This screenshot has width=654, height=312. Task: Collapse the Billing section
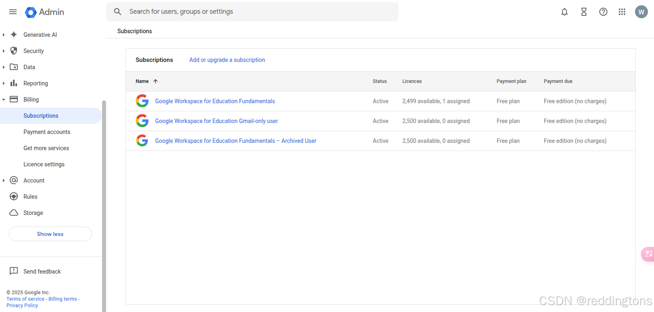4,100
